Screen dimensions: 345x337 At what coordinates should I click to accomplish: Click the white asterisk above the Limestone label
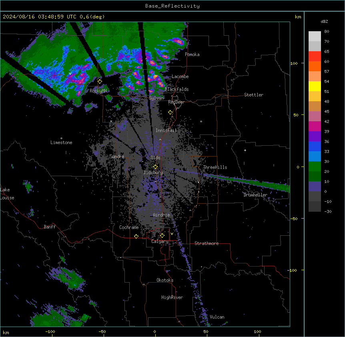[x=61, y=138]
